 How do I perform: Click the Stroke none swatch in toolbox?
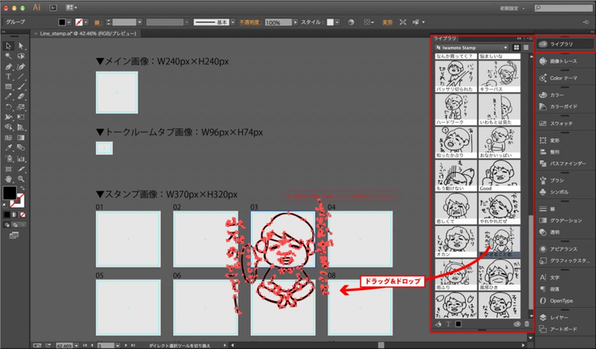click(17, 201)
